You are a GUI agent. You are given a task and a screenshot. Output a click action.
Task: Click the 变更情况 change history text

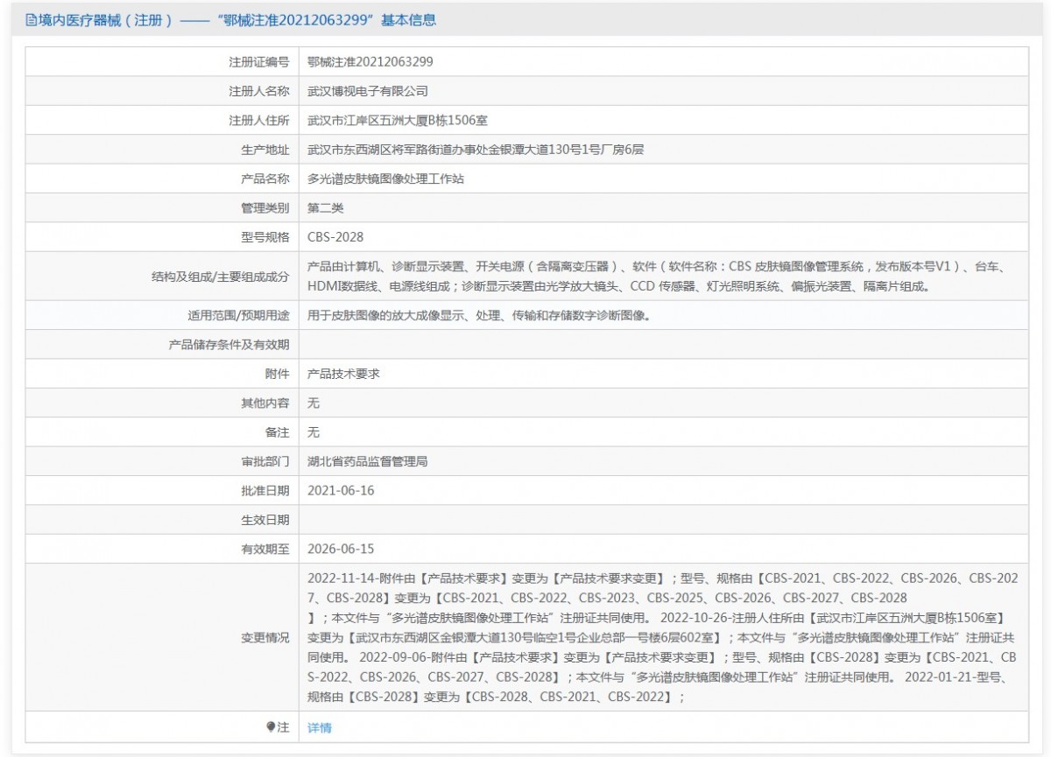click(x=661, y=637)
